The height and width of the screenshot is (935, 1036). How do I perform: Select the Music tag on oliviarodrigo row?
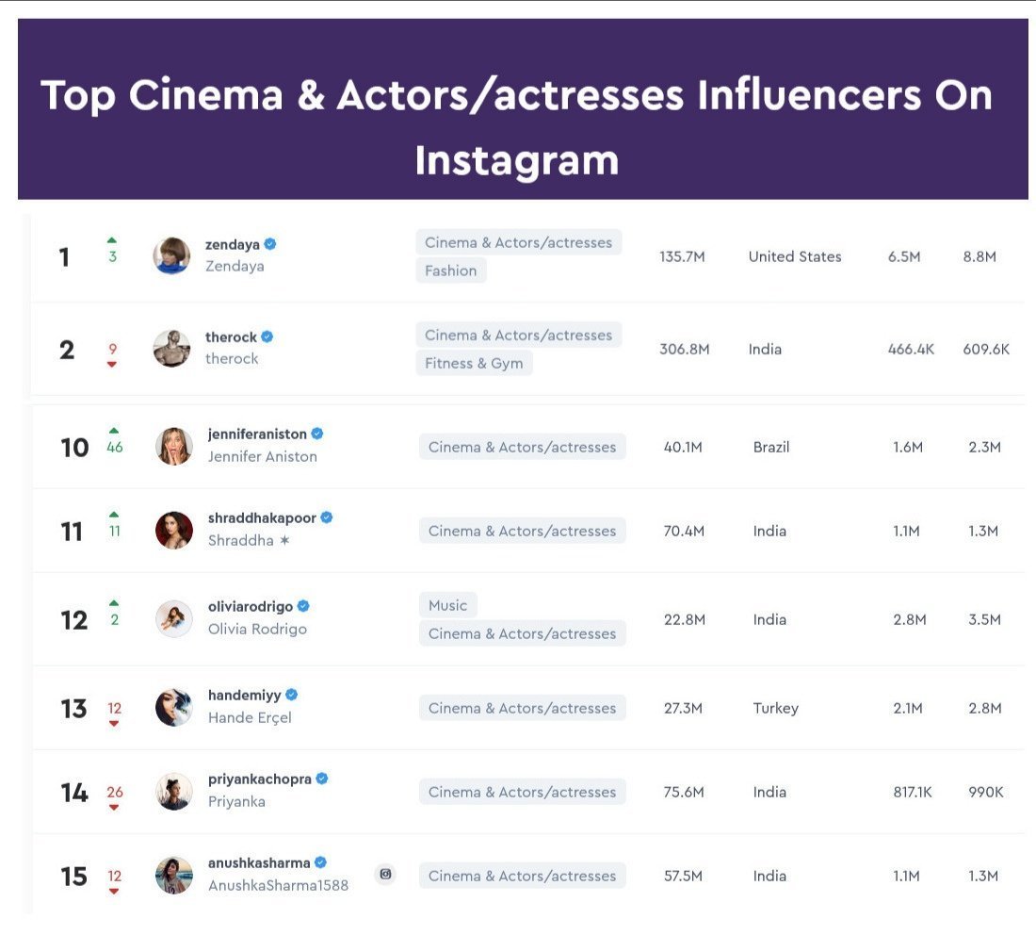pyautogui.click(x=447, y=605)
